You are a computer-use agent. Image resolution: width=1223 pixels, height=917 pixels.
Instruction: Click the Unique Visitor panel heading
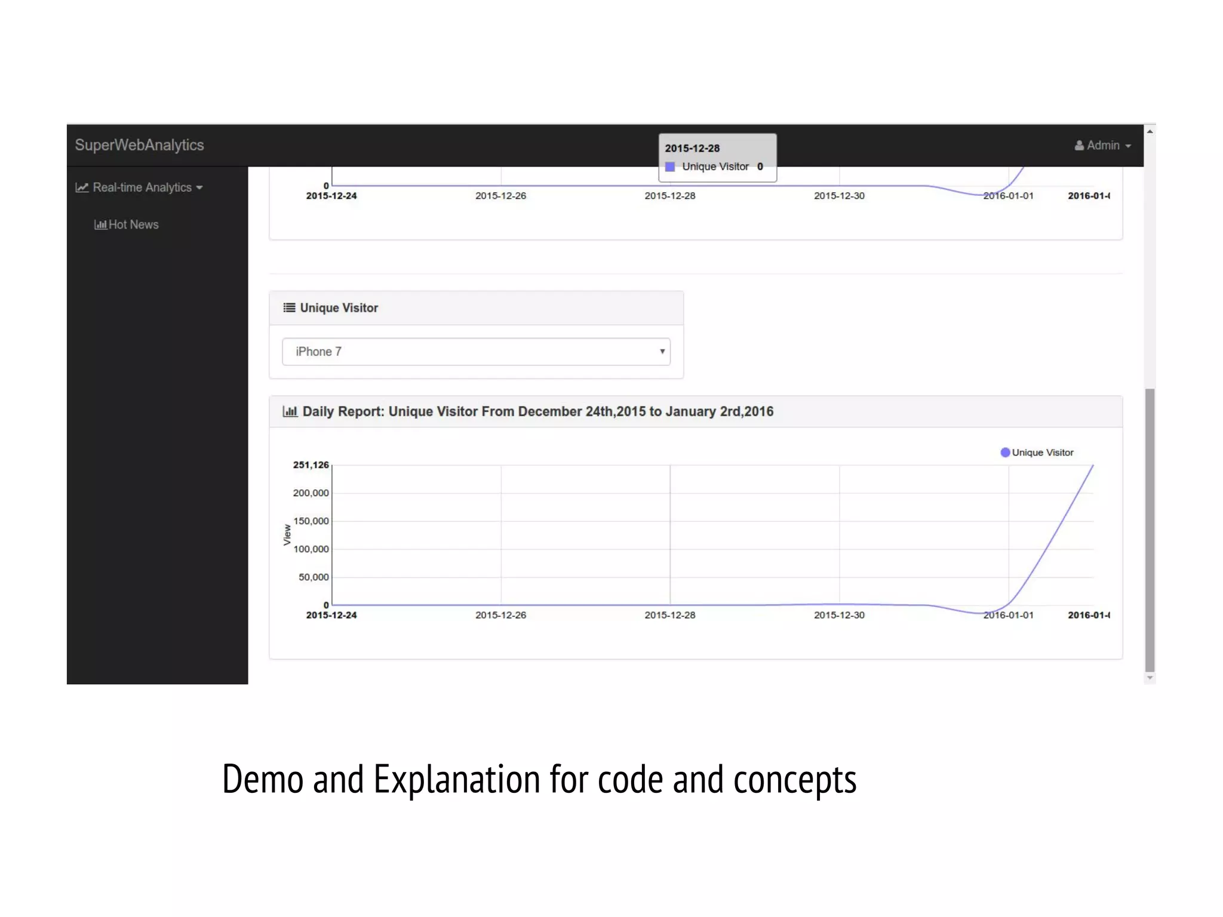(339, 307)
